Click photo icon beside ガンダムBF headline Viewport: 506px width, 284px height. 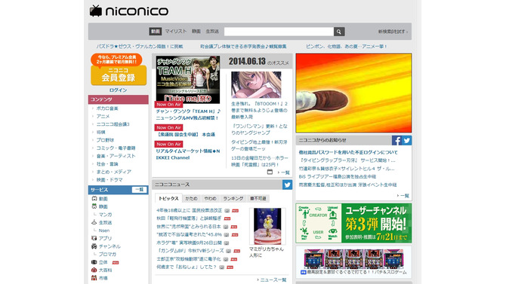pyautogui.click(x=229, y=251)
